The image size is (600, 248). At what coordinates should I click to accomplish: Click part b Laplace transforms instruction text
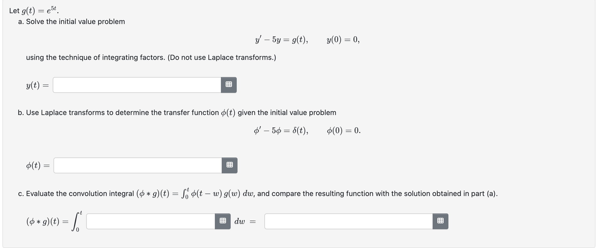(x=177, y=113)
